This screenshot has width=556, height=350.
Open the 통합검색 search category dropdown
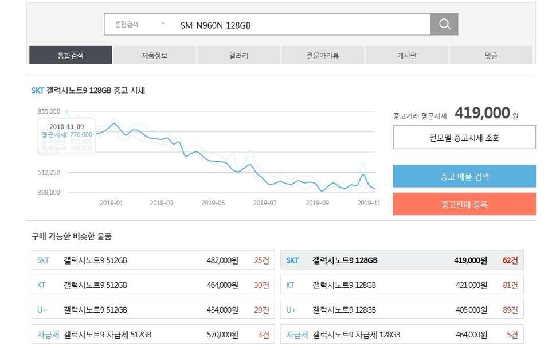(x=140, y=24)
